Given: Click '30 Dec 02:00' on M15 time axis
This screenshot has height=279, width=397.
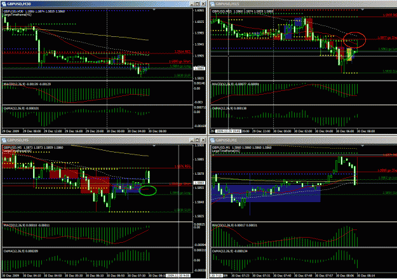Looking at the screenshot, I should (x=303, y=132).
